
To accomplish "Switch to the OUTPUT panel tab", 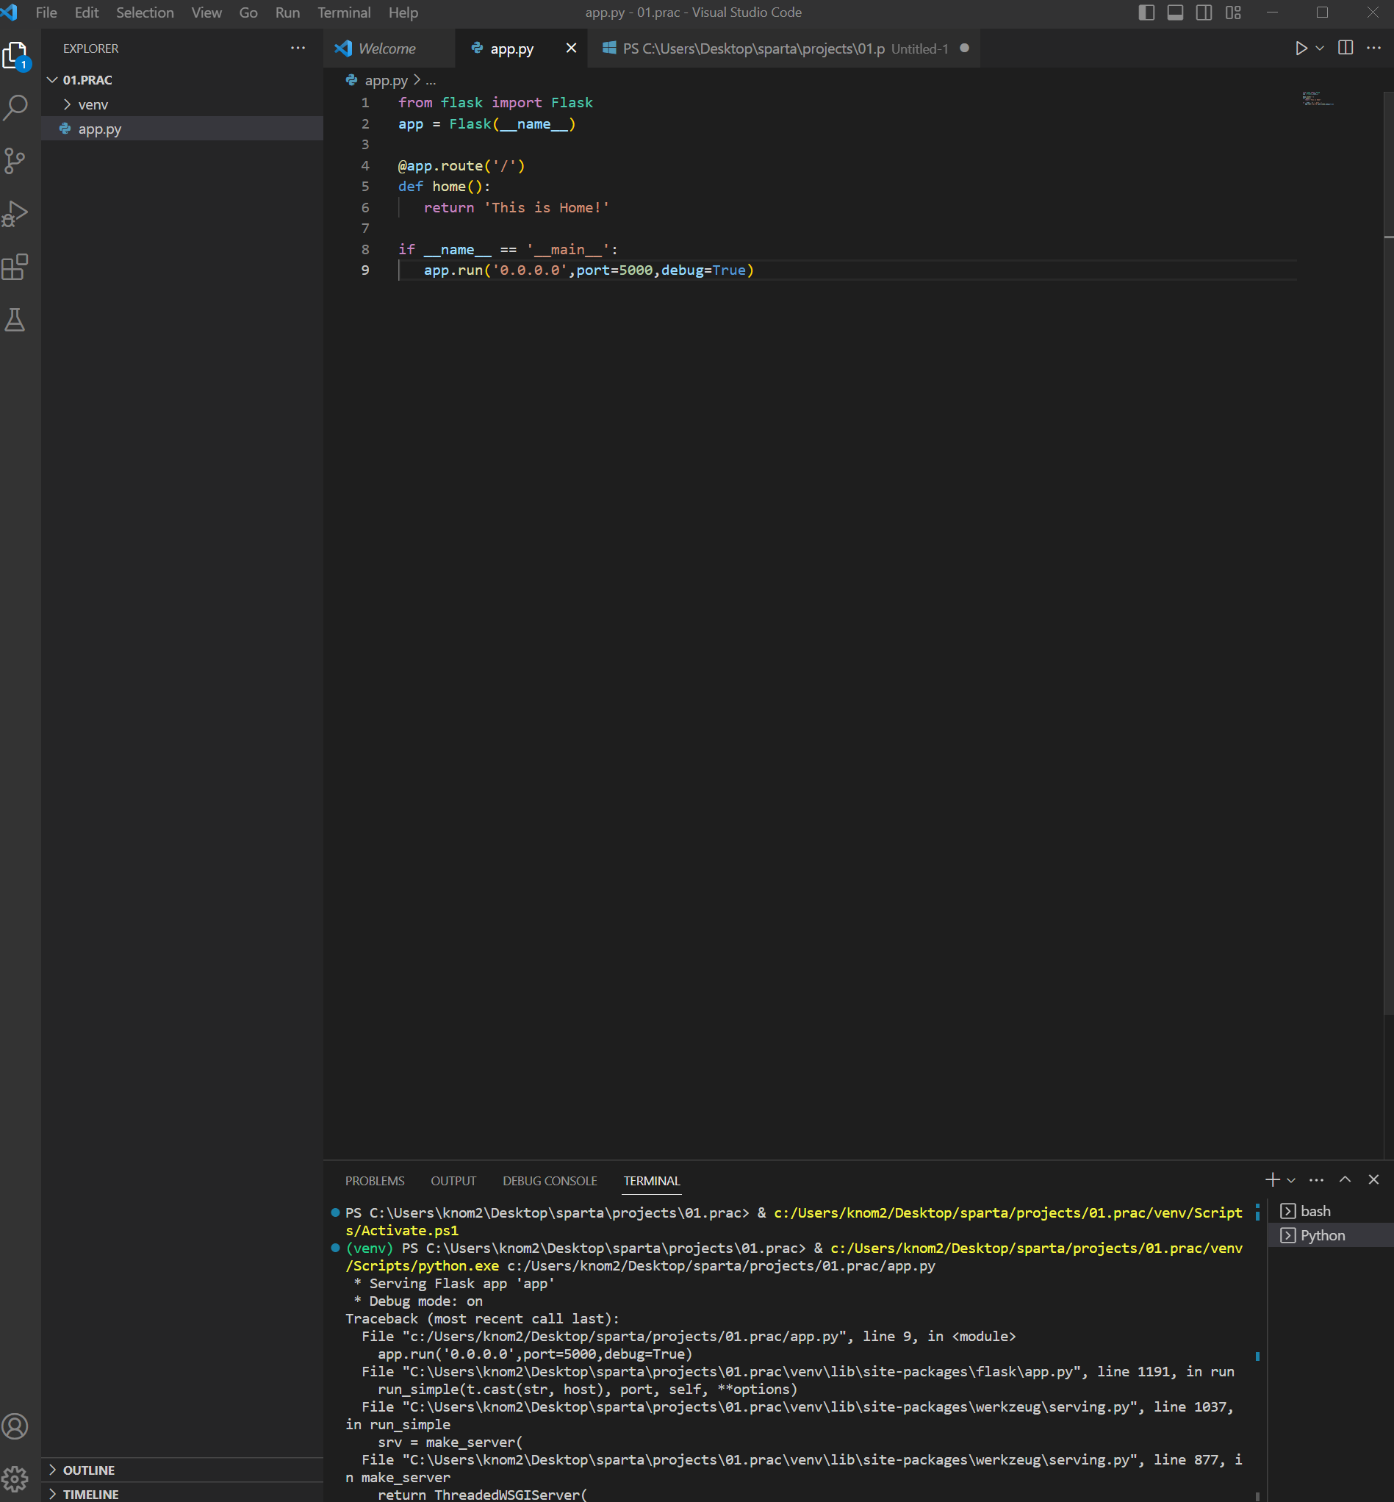I will tap(453, 1181).
